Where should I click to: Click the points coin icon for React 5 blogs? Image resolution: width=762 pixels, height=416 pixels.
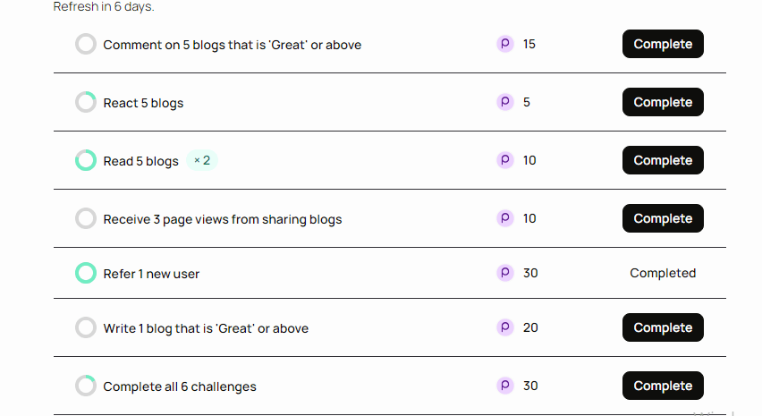(505, 102)
